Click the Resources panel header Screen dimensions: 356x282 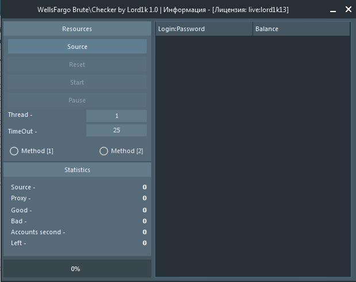click(77, 29)
